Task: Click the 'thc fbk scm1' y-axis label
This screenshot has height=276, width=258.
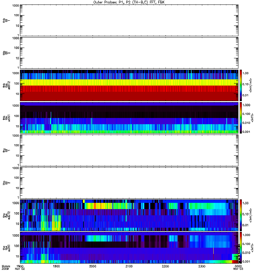Action: (x=7, y=248)
